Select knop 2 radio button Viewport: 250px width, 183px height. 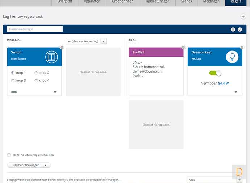pos(36,73)
